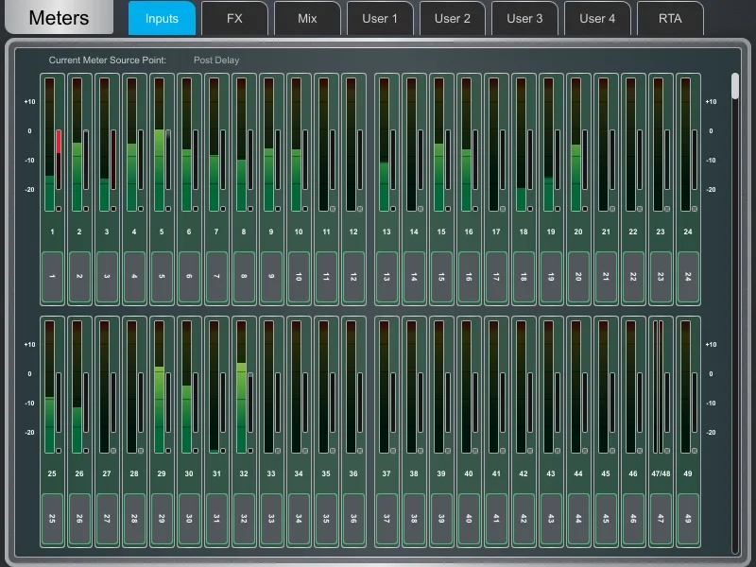The height and width of the screenshot is (567, 756).
Task: Select the channel 25 name box
Action: pyautogui.click(x=52, y=519)
